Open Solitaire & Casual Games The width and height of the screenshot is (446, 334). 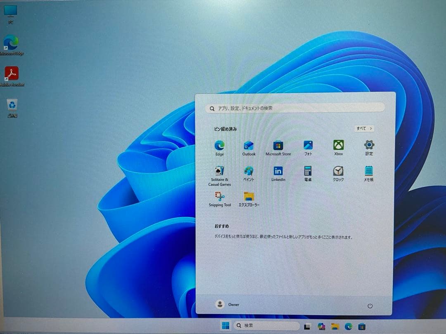coord(219,171)
